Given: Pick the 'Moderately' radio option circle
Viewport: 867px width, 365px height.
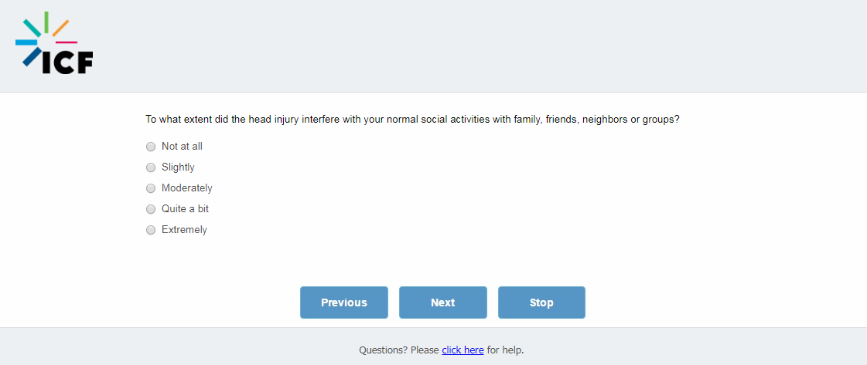Looking at the screenshot, I should tap(151, 188).
